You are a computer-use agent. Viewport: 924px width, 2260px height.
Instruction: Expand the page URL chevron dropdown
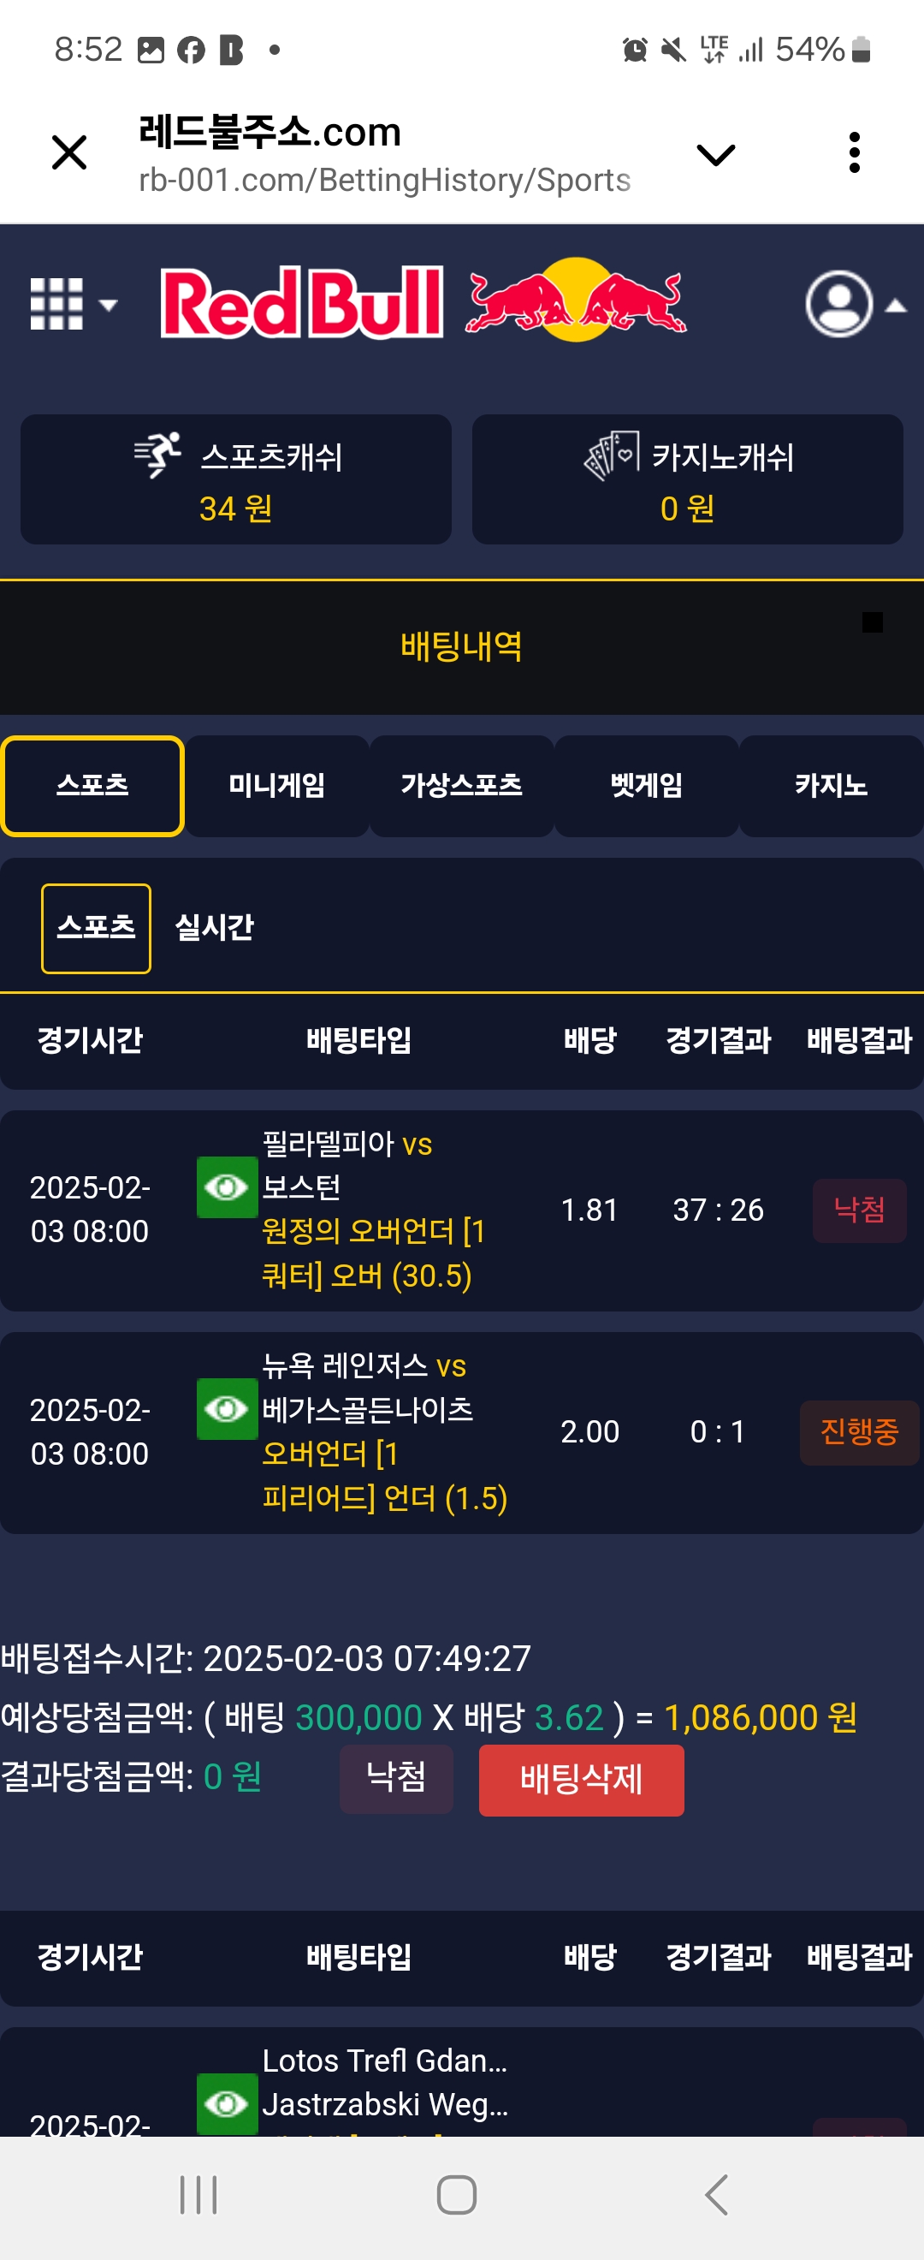point(715,155)
